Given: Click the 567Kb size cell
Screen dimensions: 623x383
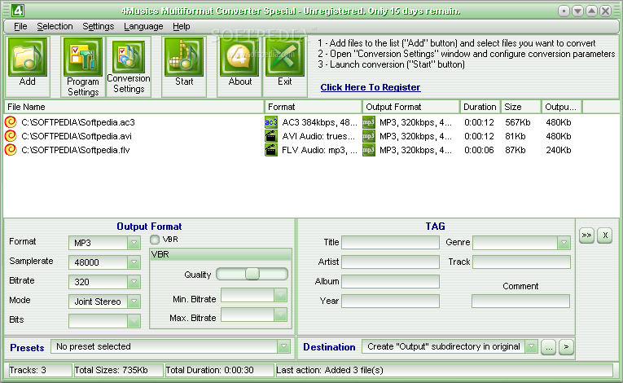Looking at the screenshot, I should [x=518, y=122].
